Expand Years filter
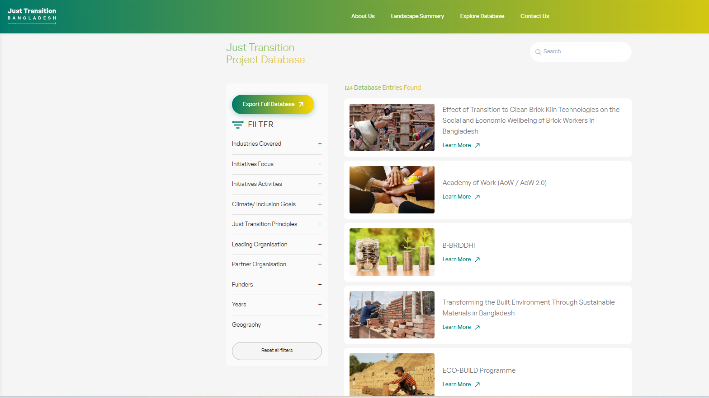The height and width of the screenshot is (398, 709). pyautogui.click(x=277, y=305)
